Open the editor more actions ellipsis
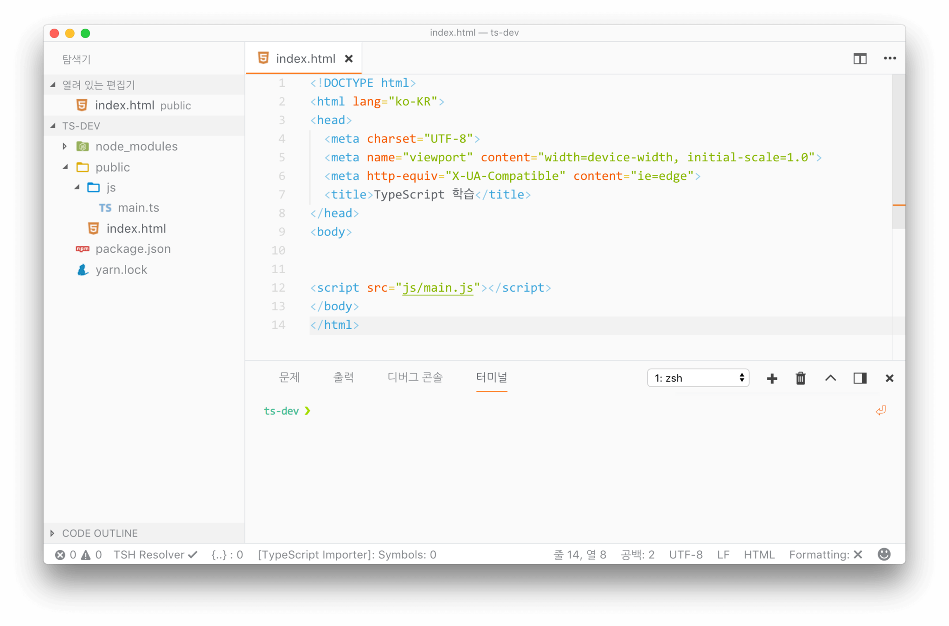The width and height of the screenshot is (949, 626). [889, 58]
